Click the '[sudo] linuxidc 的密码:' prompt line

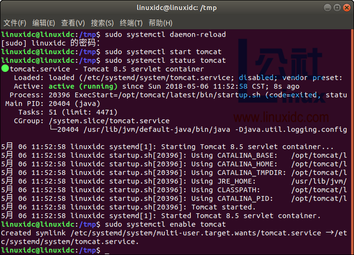[51, 43]
